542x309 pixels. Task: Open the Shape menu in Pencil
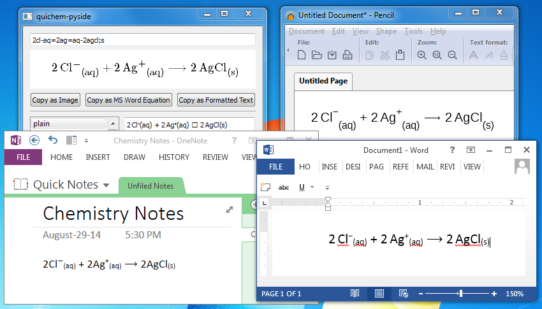coord(386,31)
